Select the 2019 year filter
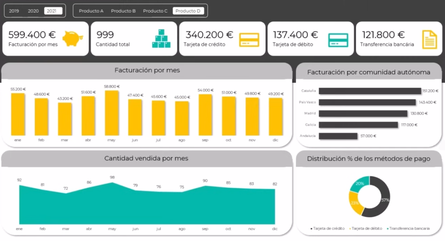This screenshot has width=445, height=241. click(14, 11)
